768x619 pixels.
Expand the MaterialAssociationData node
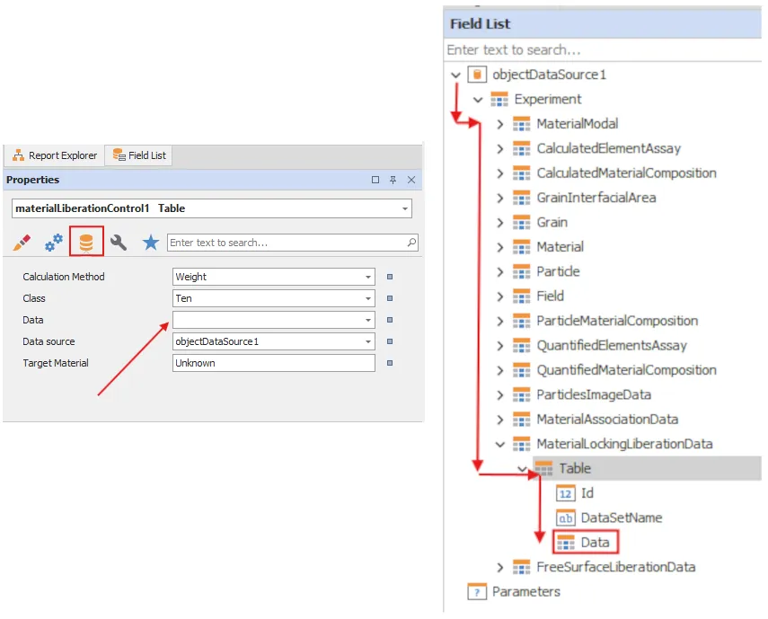pyautogui.click(x=500, y=420)
